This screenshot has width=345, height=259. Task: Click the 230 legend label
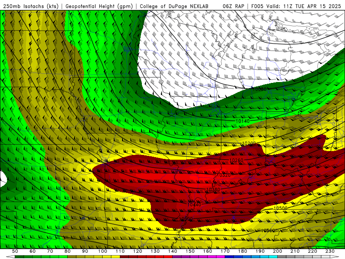click(x=330, y=251)
